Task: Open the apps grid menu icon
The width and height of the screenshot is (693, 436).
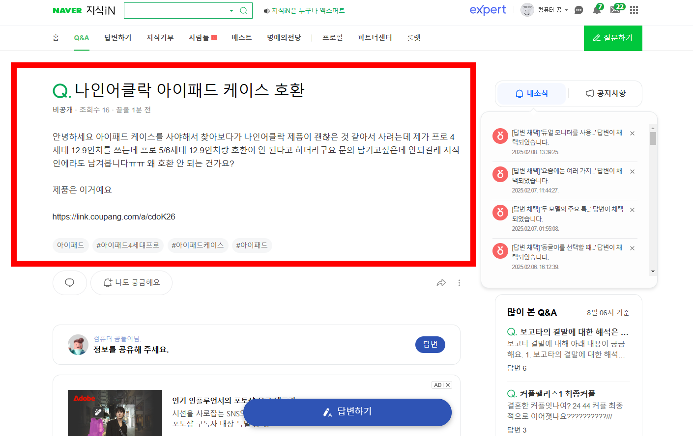Action: (634, 10)
